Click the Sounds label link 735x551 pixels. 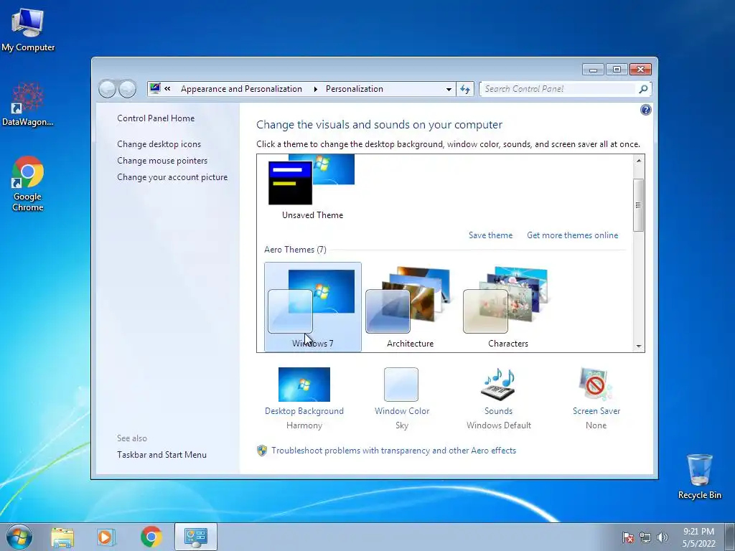[x=498, y=411]
